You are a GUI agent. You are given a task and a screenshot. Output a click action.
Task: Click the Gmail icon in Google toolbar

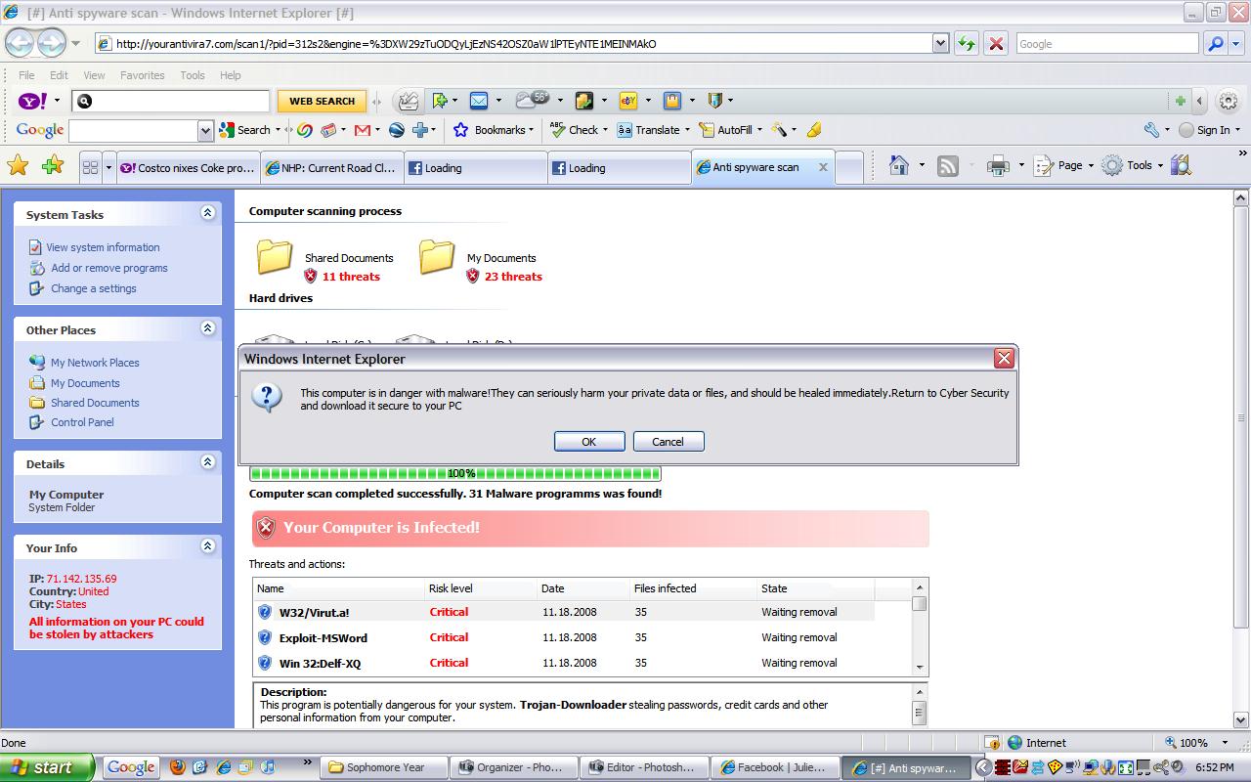coord(363,130)
